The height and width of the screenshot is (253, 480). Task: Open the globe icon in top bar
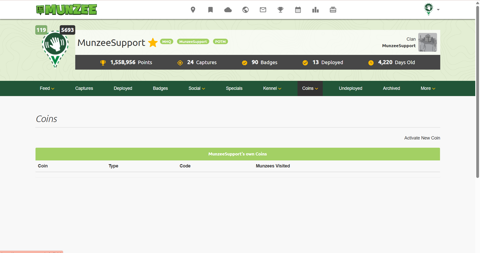click(x=245, y=10)
